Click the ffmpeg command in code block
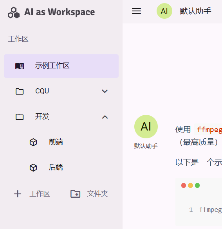Viewport: 222px width, 229px height. click(211, 210)
